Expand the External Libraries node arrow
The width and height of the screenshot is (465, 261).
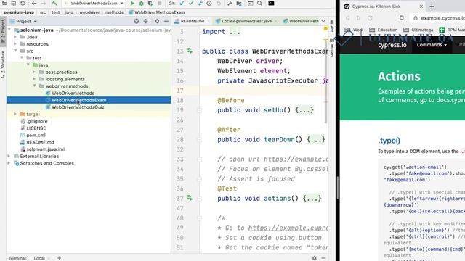[x=9, y=156]
